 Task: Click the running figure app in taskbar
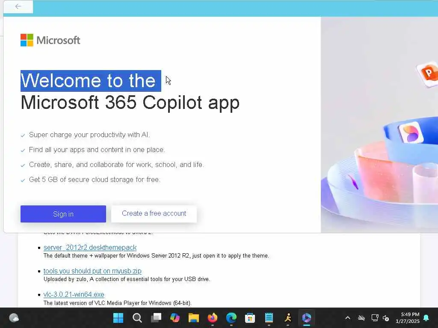click(288, 318)
